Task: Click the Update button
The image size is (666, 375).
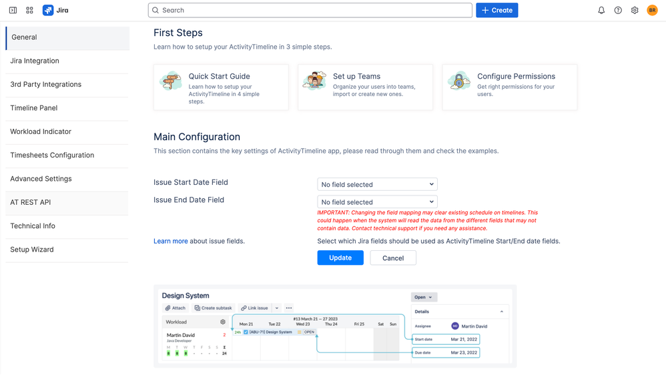Action: [x=340, y=258]
